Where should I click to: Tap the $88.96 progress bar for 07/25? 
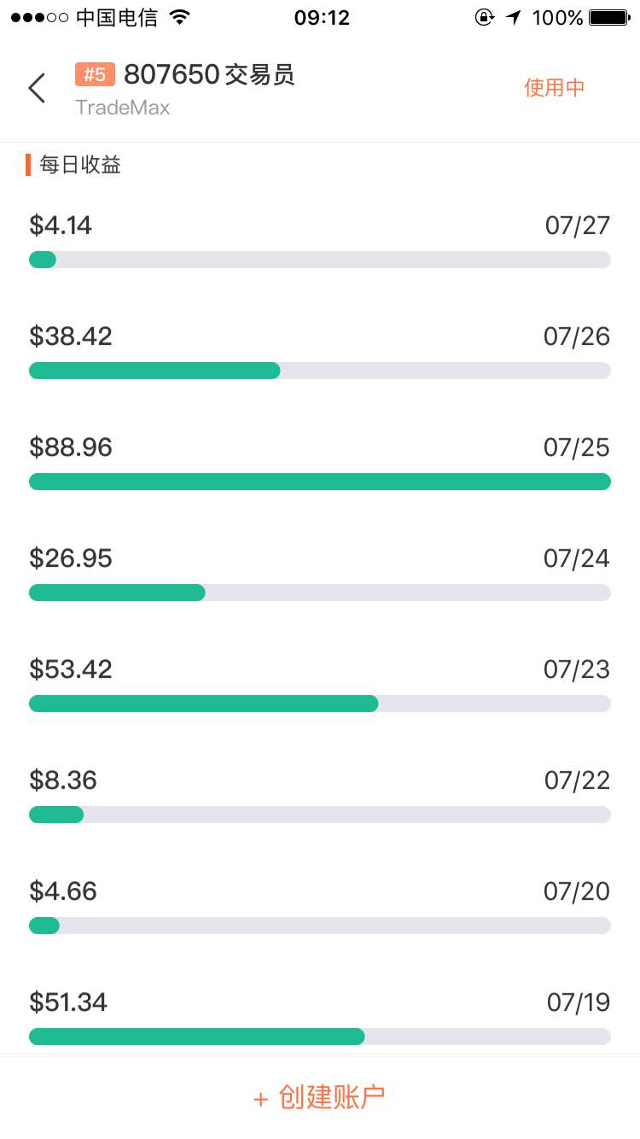click(320, 482)
